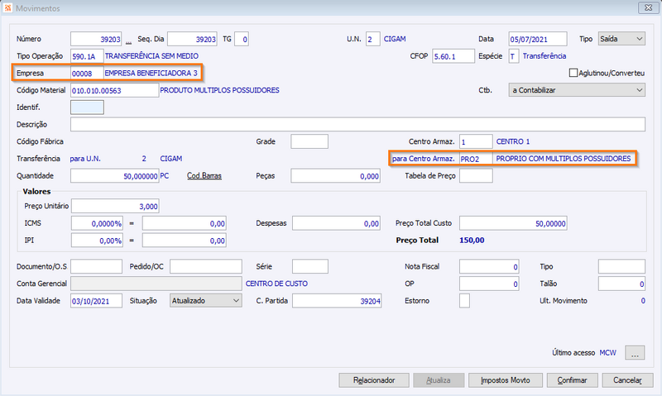Click the IPI value field

point(184,241)
